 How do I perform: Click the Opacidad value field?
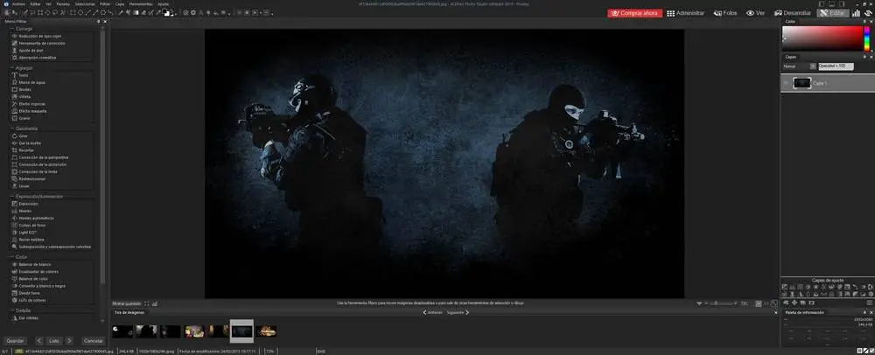pos(836,66)
